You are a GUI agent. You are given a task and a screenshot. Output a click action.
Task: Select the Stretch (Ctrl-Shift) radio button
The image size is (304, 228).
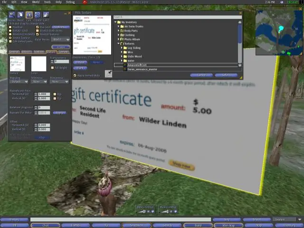point(10,34)
